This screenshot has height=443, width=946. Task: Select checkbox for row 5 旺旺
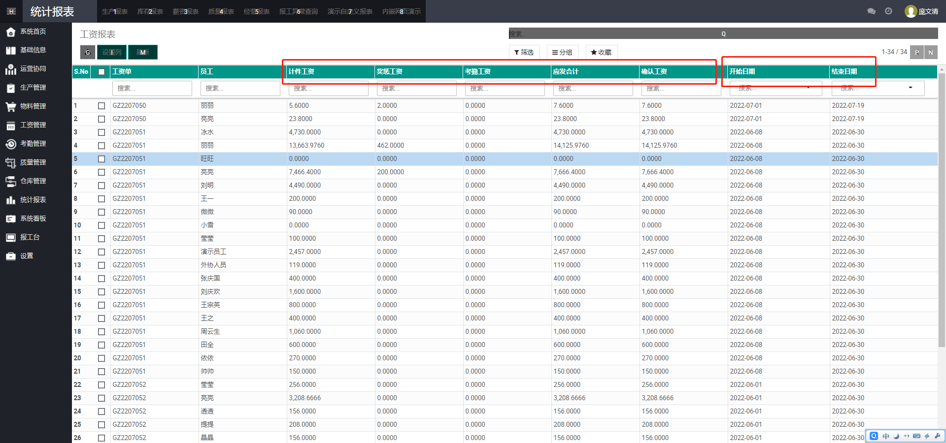pyautogui.click(x=101, y=159)
